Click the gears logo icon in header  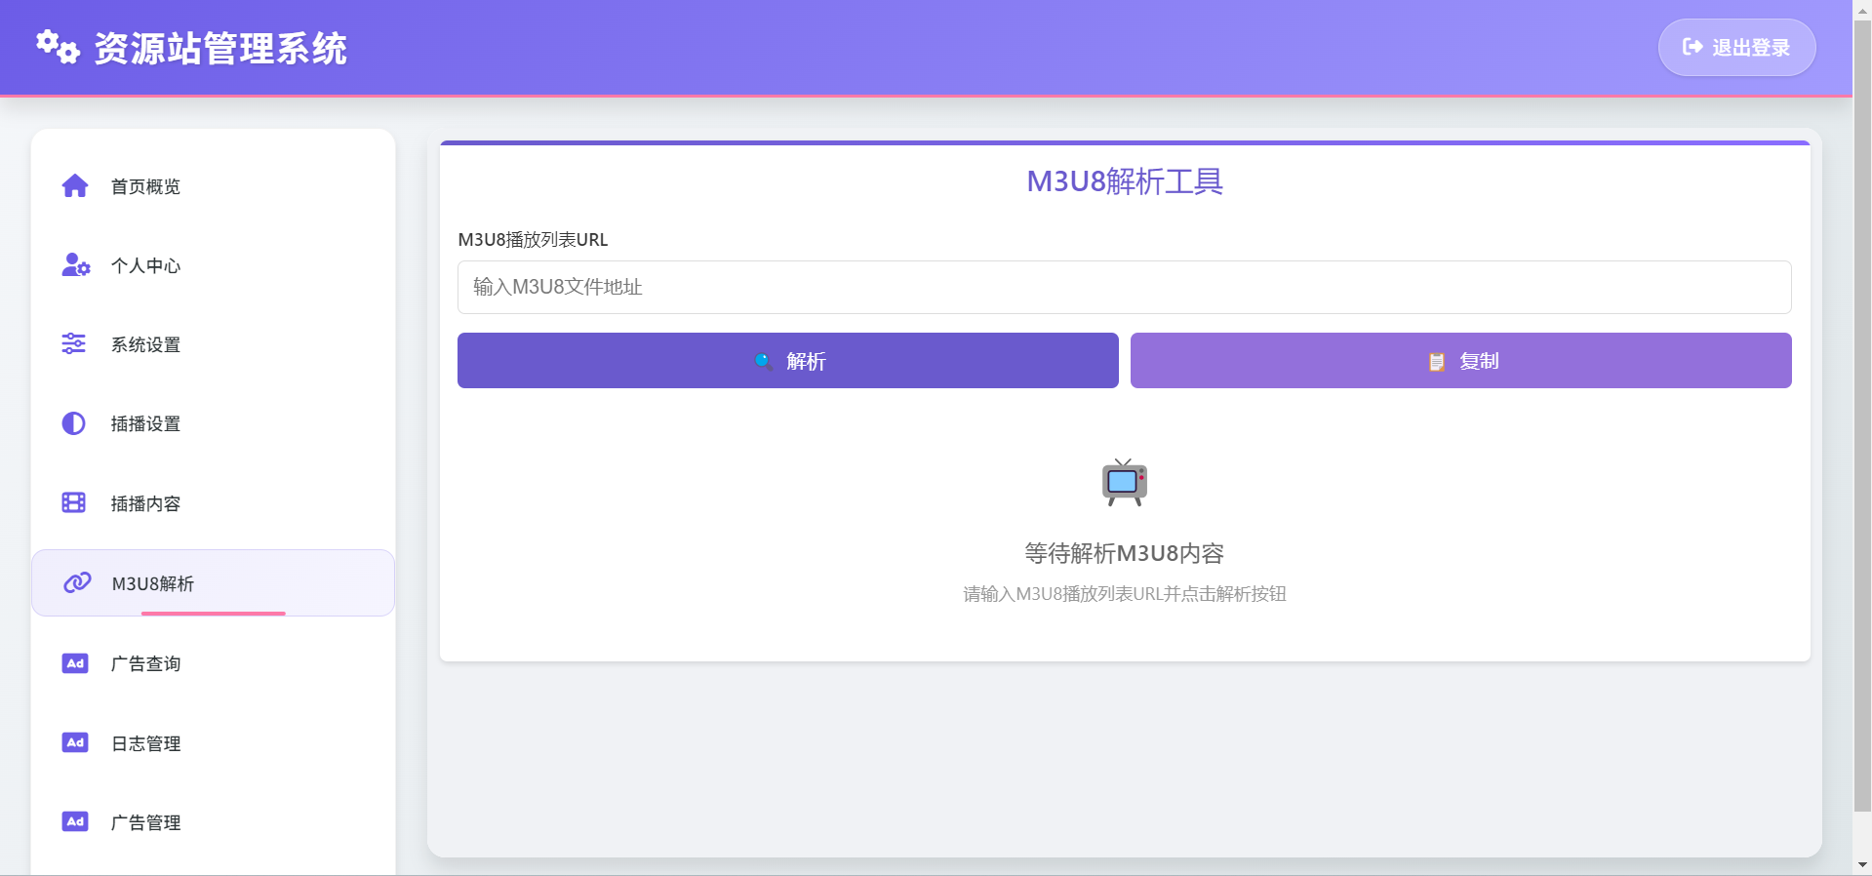[58, 47]
